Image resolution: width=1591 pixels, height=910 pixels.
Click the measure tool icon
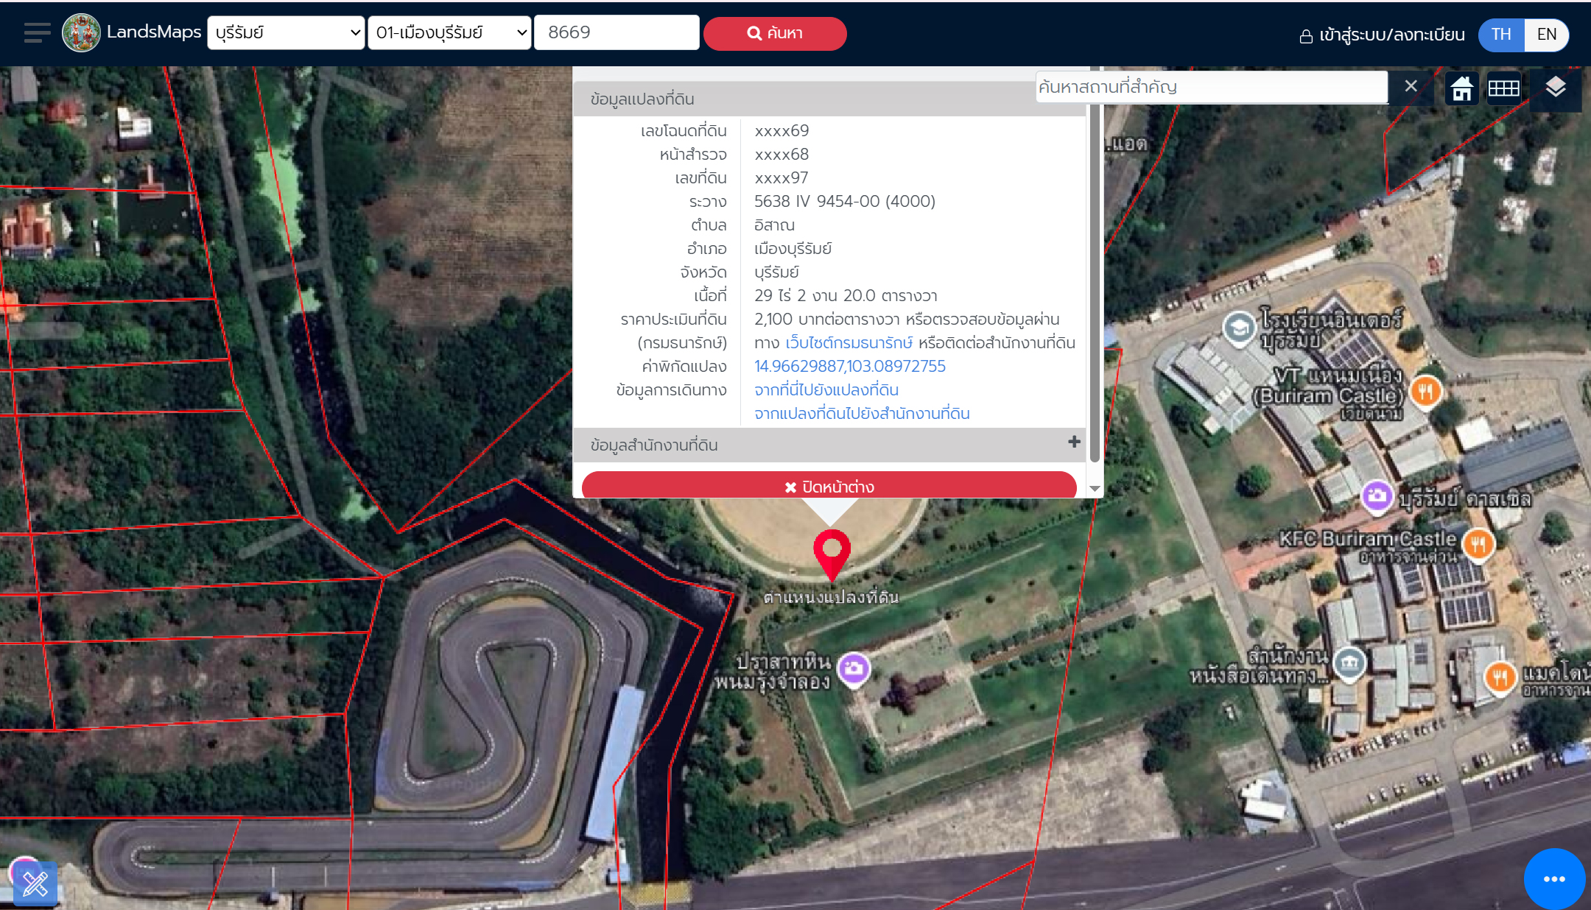pos(35,883)
